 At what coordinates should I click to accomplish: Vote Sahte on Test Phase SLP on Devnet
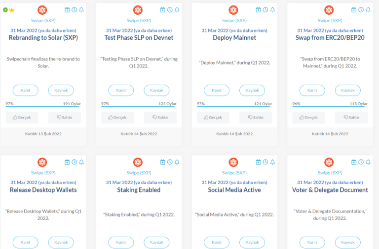click(x=160, y=118)
